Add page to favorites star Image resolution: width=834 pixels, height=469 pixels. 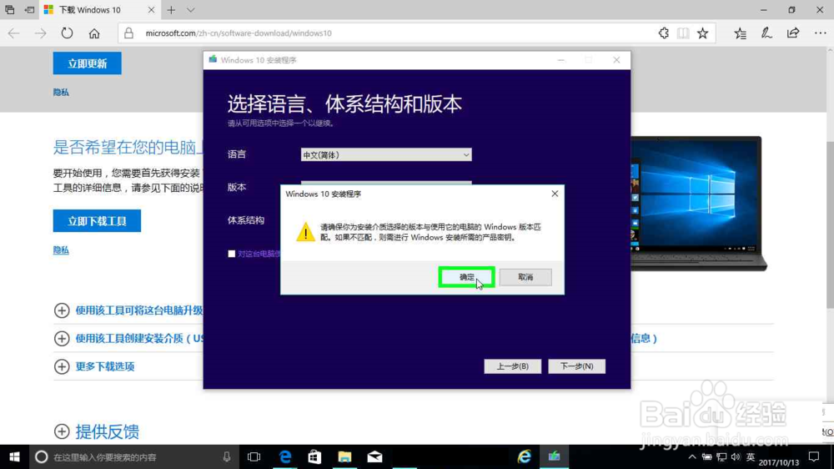tap(702, 33)
